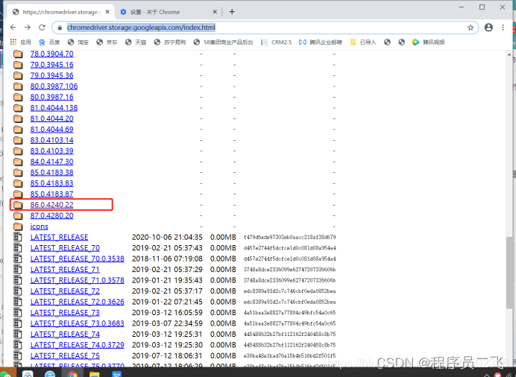The image size is (516, 377).
Task: Open the LATEST_RELEASE_73.0.3683 file link
Action: [x=78, y=324]
